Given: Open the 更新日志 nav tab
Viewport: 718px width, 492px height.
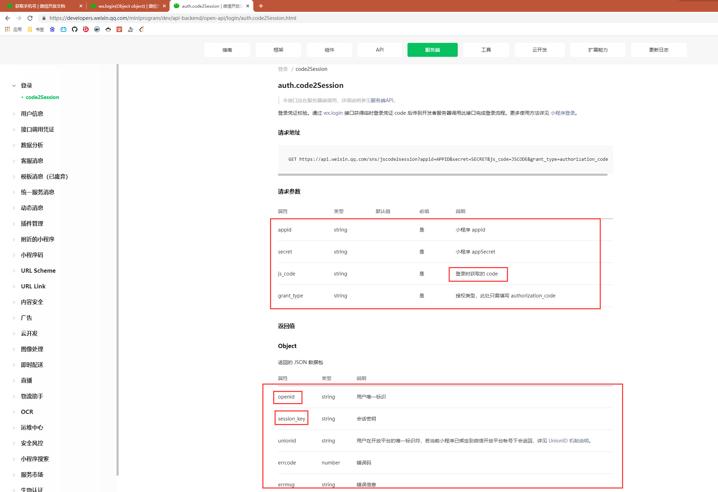Looking at the screenshot, I should (659, 50).
